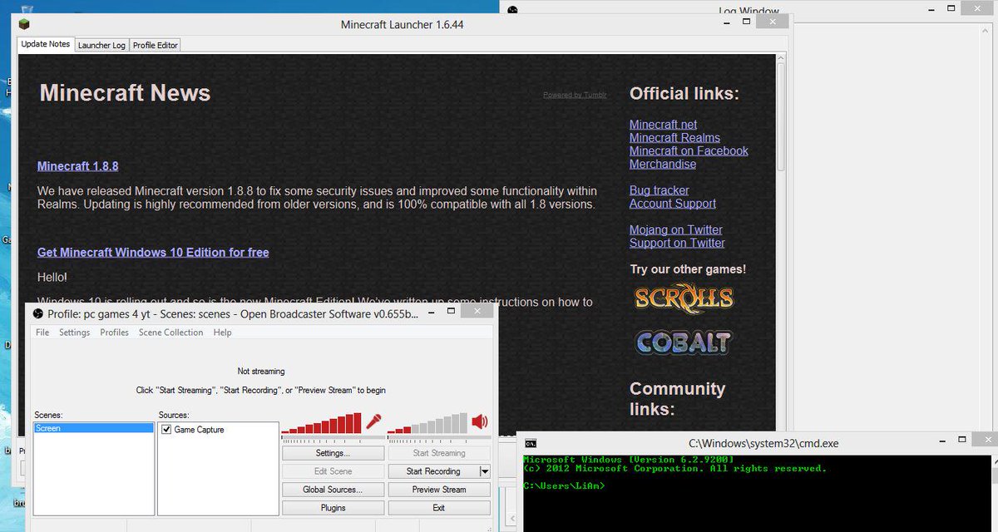The image size is (998, 532).
Task: Open the File menu in OBS
Action: tap(42, 332)
